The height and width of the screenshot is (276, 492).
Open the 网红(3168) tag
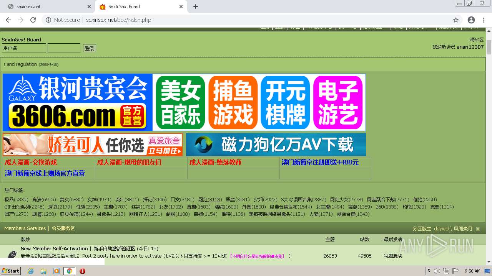point(210,199)
